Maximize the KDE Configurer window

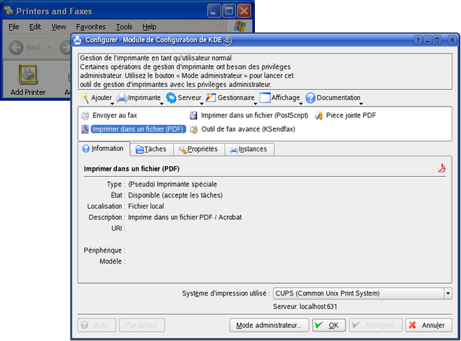pyautogui.click(x=437, y=40)
